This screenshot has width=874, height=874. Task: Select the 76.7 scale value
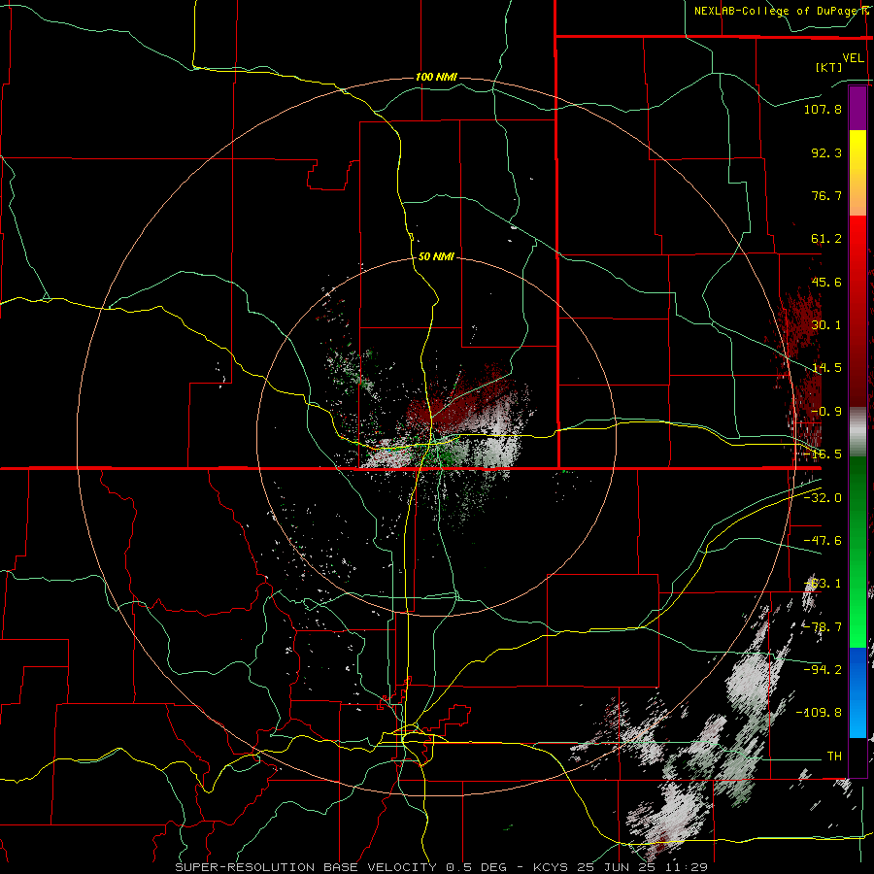tap(826, 195)
